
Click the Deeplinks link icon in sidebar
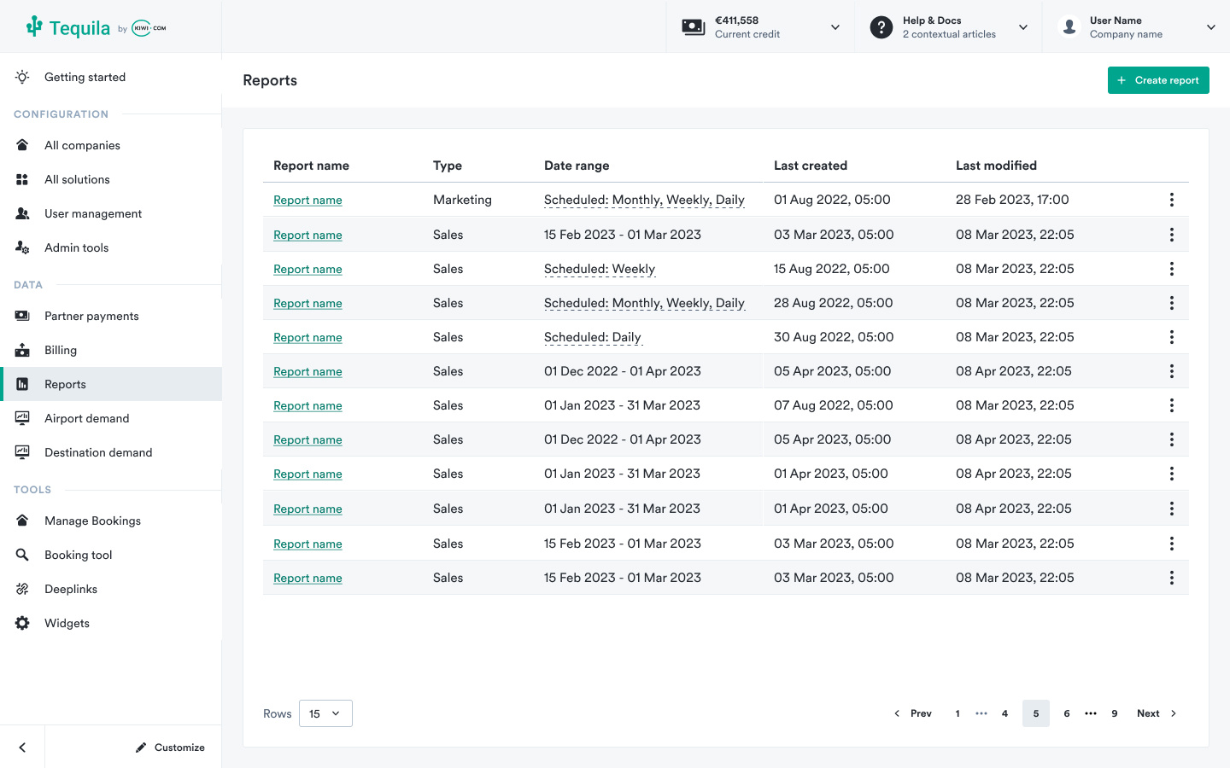[23, 589]
